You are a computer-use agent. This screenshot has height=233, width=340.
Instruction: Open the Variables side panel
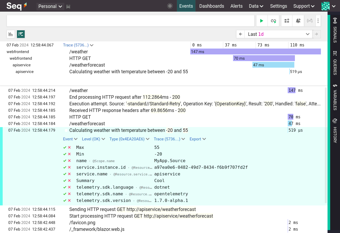(335, 97)
